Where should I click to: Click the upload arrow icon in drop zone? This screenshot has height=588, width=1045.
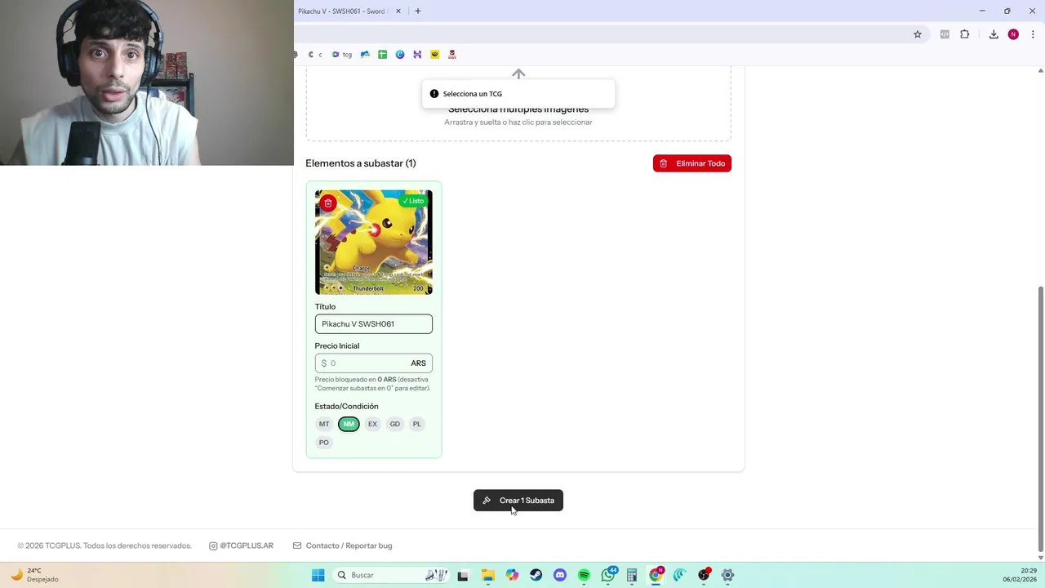(518, 73)
